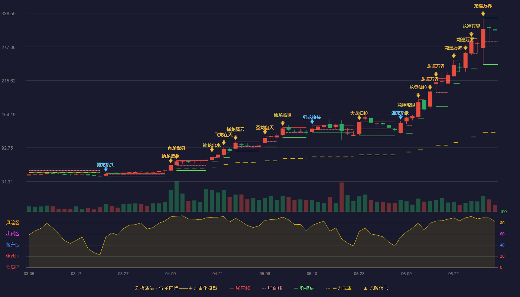Viewport: 520px width, 297px height.
Task: Click the blue 弱龙抬头 signal arrow
Action: [x=106, y=169]
